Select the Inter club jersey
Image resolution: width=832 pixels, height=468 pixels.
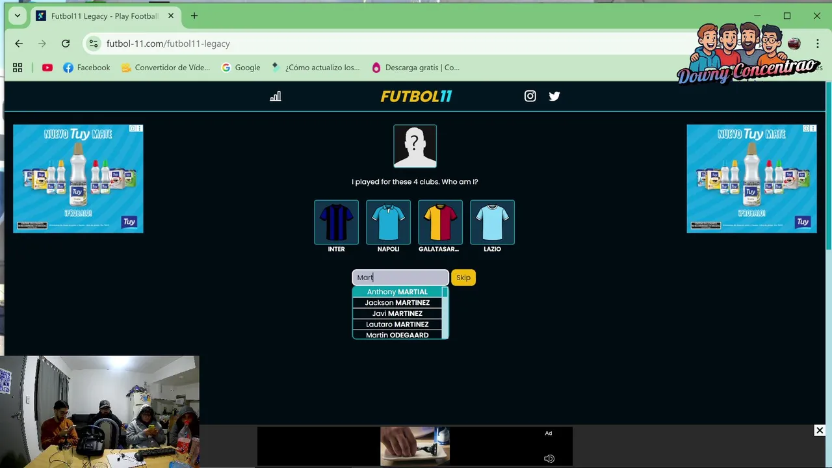(x=336, y=222)
